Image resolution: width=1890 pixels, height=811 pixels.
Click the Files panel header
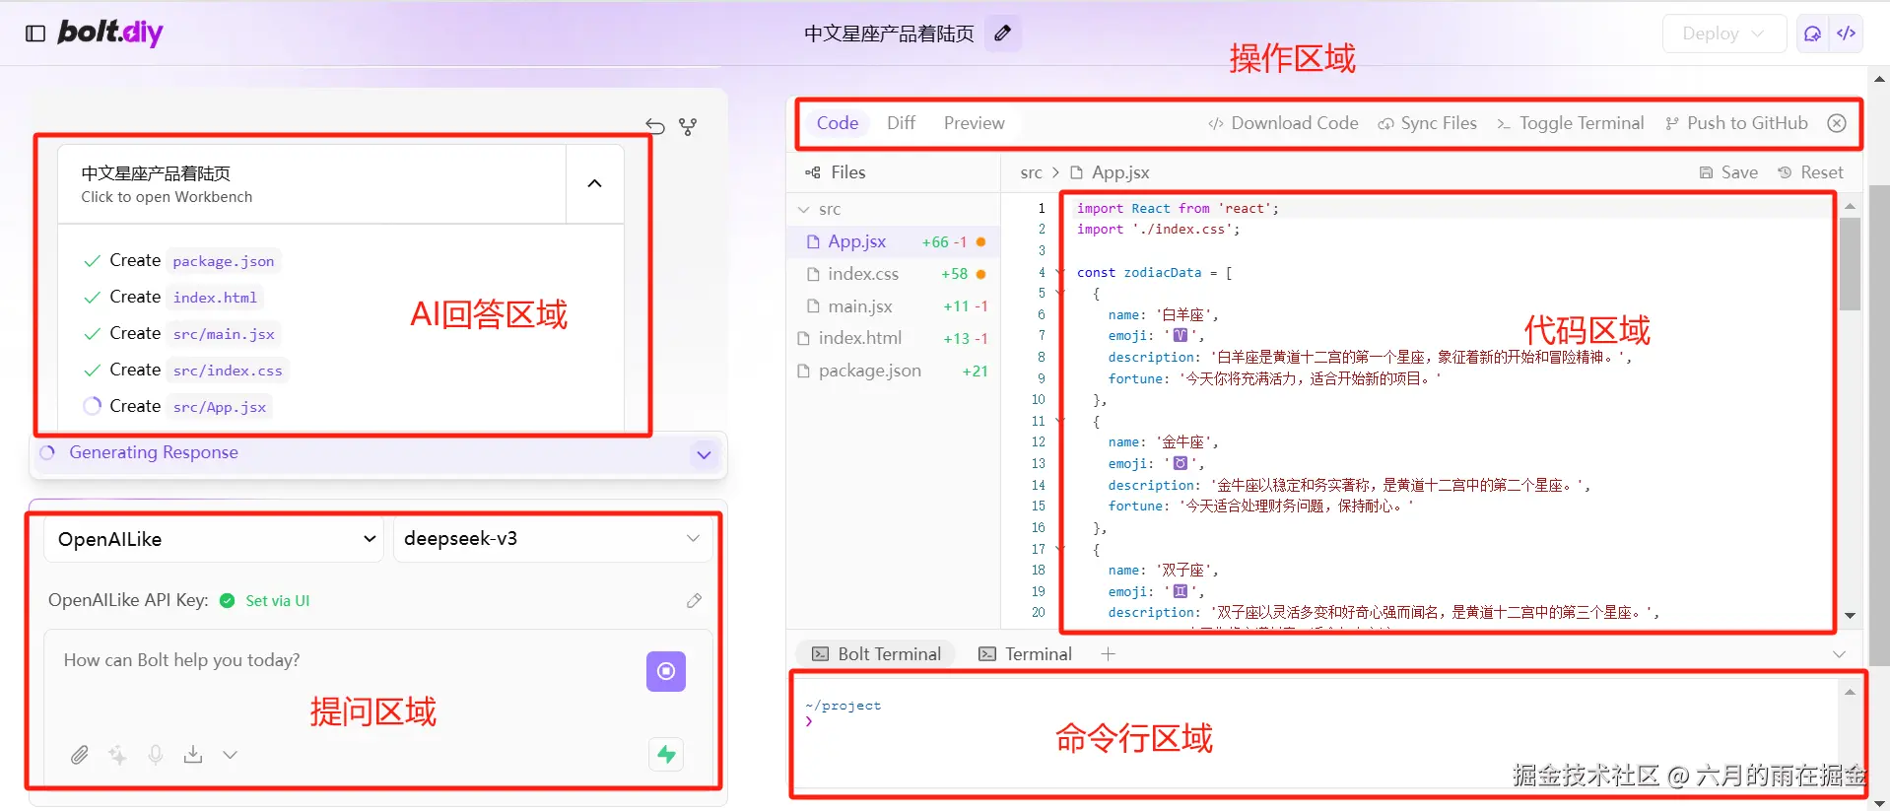(x=836, y=172)
